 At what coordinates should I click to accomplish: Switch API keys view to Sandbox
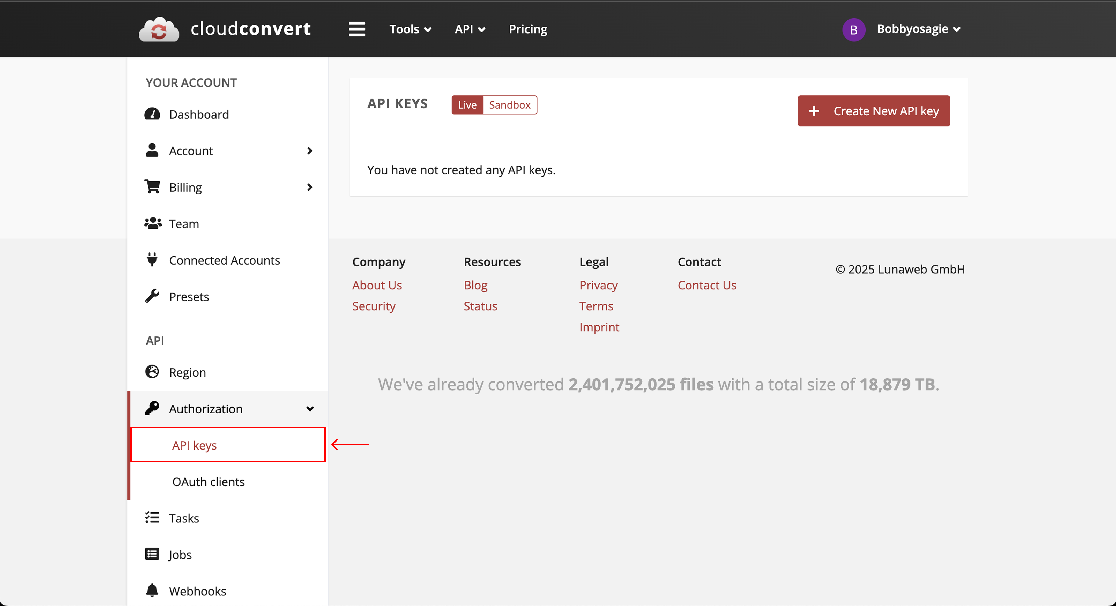pos(509,105)
